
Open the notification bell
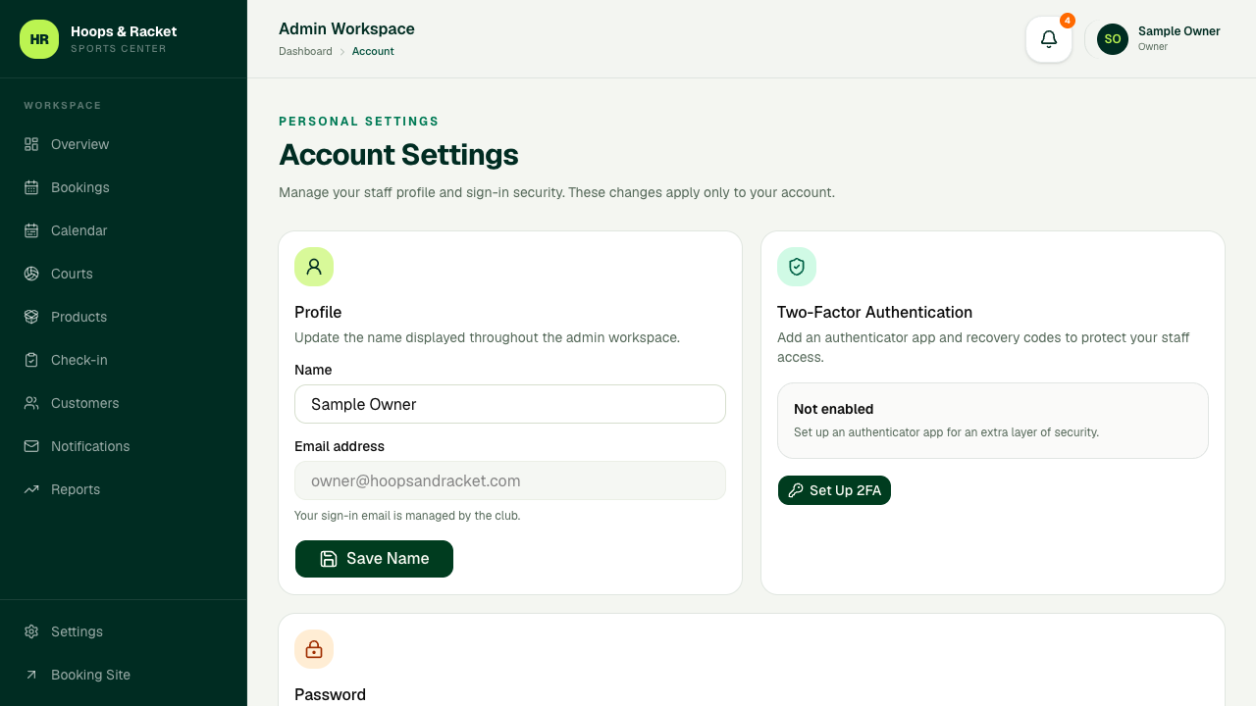click(1049, 39)
